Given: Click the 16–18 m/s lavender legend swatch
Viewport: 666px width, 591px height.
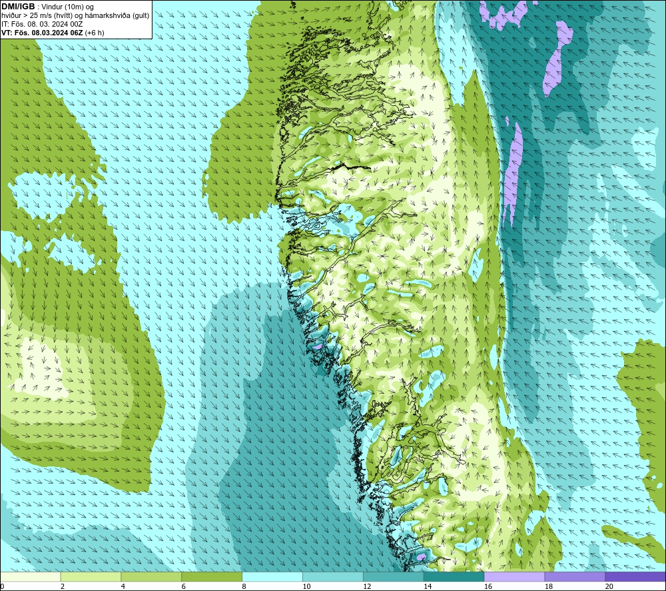Looking at the screenshot, I should [514, 576].
